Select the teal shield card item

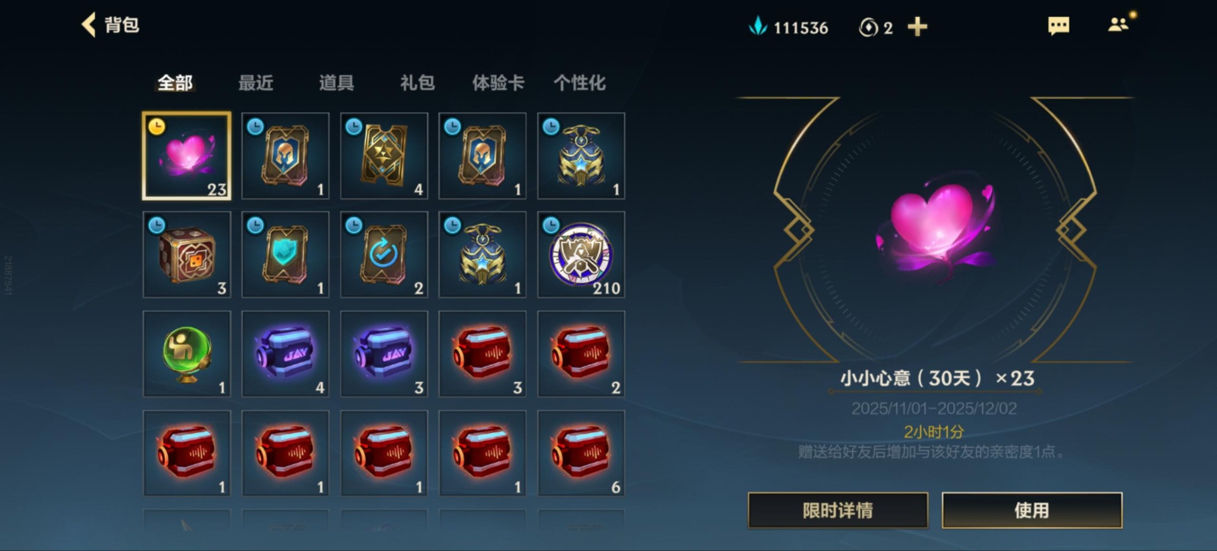[x=285, y=255]
